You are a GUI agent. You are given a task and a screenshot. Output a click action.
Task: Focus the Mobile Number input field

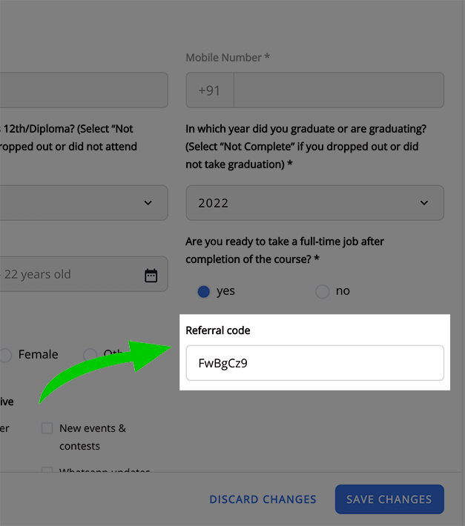(x=338, y=90)
